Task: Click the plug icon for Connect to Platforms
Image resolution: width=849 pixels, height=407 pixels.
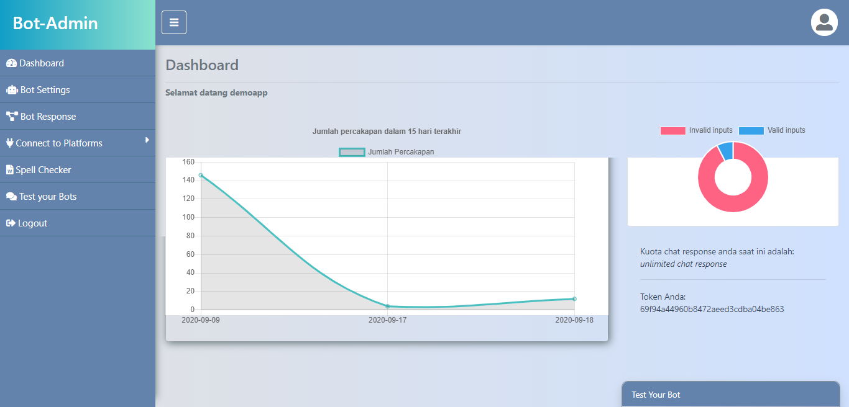Action: pyautogui.click(x=9, y=143)
